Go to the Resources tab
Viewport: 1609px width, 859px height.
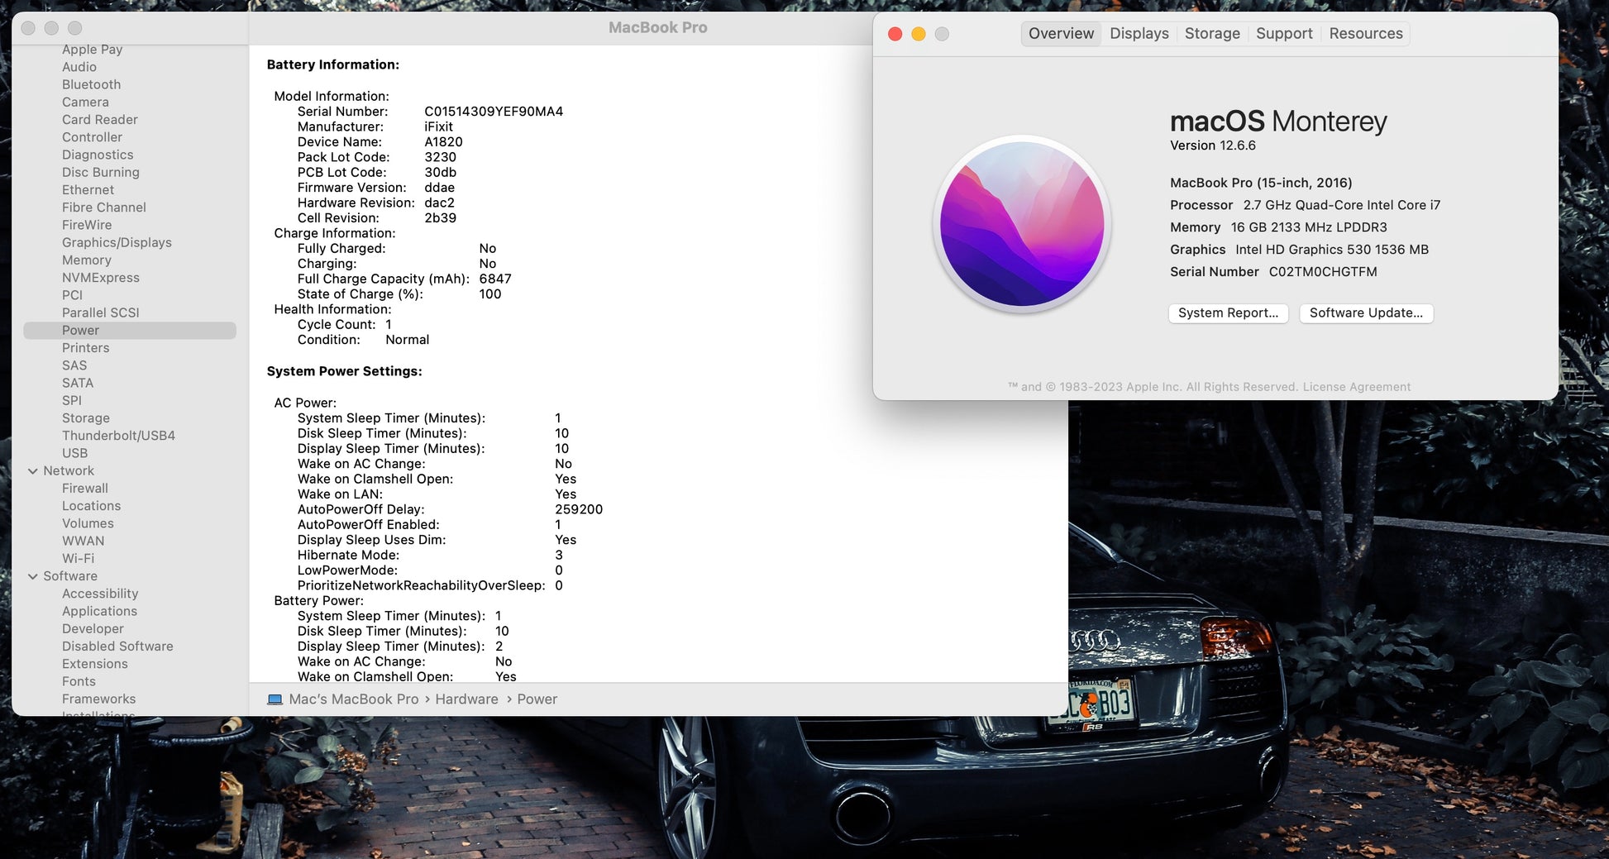[1365, 34]
